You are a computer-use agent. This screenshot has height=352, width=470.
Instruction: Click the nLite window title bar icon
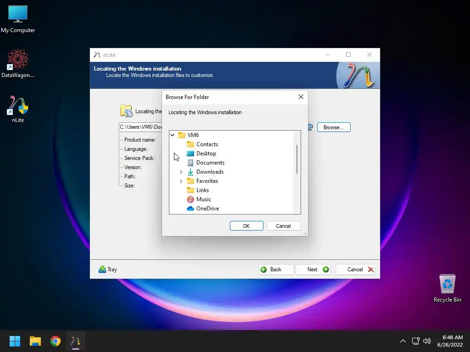(97, 55)
